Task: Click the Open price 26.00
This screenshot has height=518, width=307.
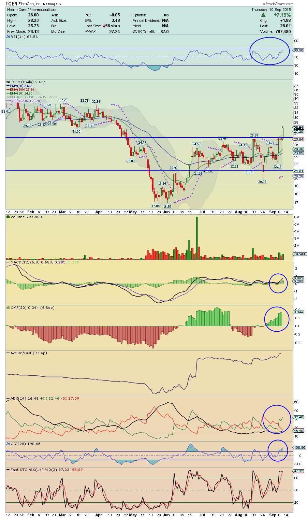Action: (x=33, y=15)
